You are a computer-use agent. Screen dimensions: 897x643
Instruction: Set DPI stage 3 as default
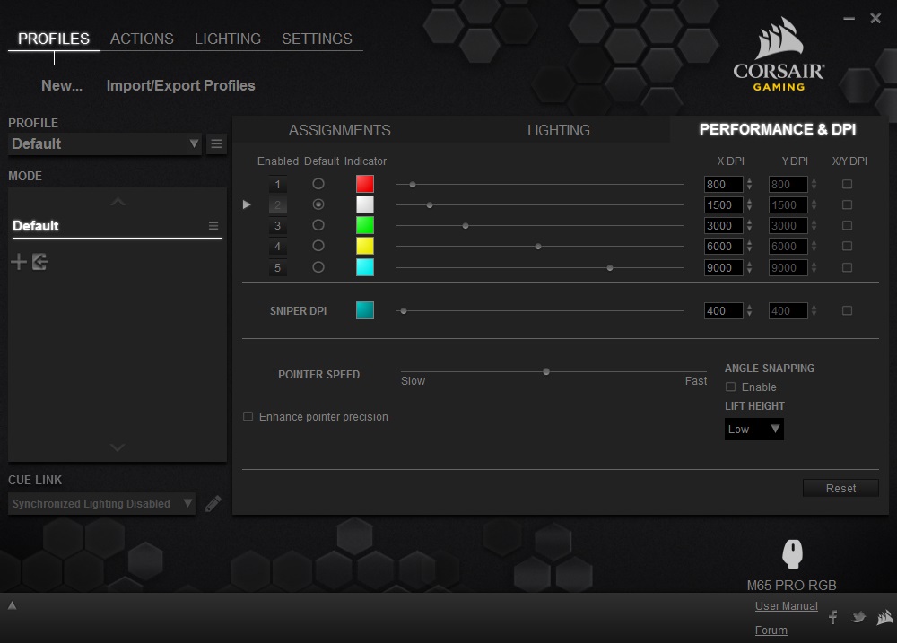[x=318, y=225]
